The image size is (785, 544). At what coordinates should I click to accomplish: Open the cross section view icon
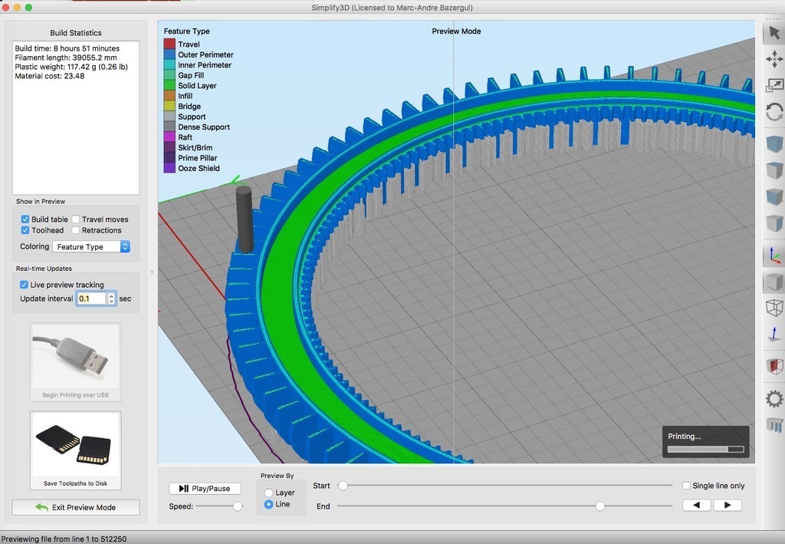pyautogui.click(x=774, y=366)
